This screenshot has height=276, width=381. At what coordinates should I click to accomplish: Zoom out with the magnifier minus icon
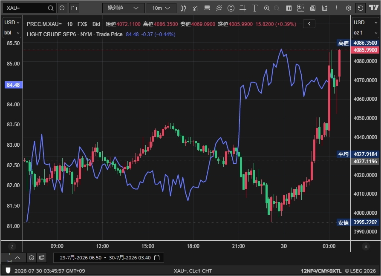[277, 8]
